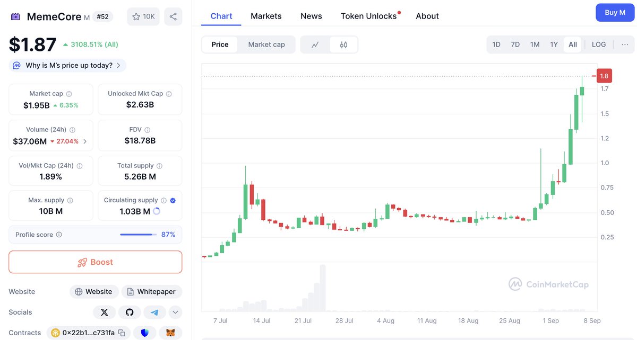
Task: Switch to the About tab
Action: pos(427,16)
